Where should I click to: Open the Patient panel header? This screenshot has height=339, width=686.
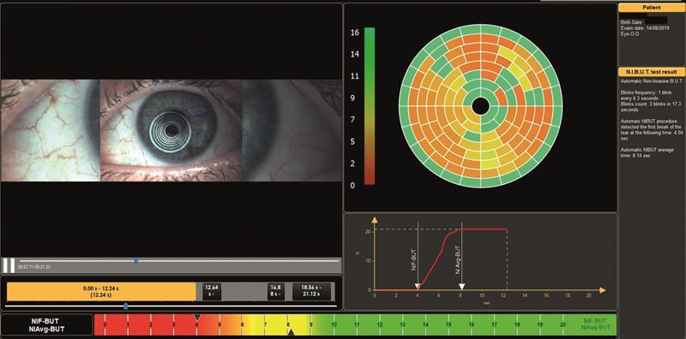(x=652, y=8)
